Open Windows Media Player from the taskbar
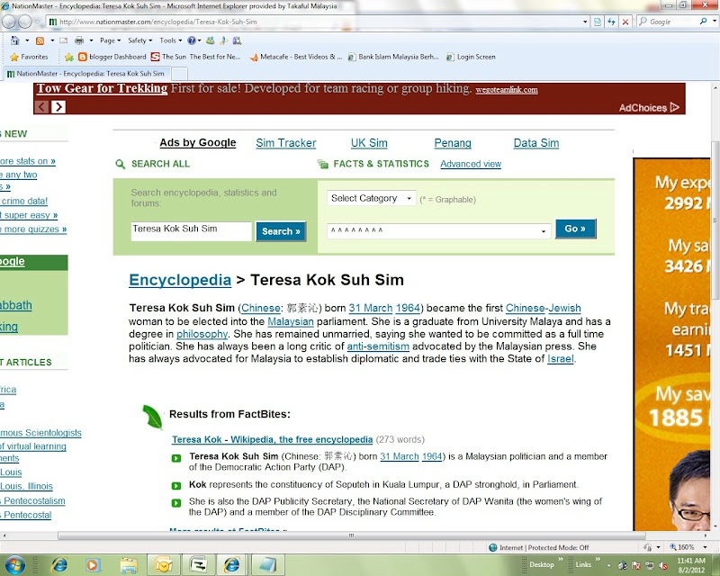The image size is (720, 576). [x=91, y=564]
